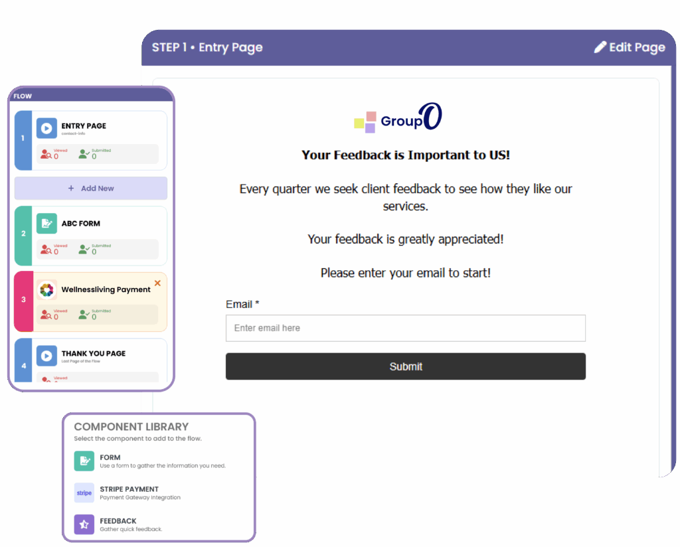Viewport: 680px width, 547px height.
Task: Select the Feedback star icon in library
Action: (84, 524)
